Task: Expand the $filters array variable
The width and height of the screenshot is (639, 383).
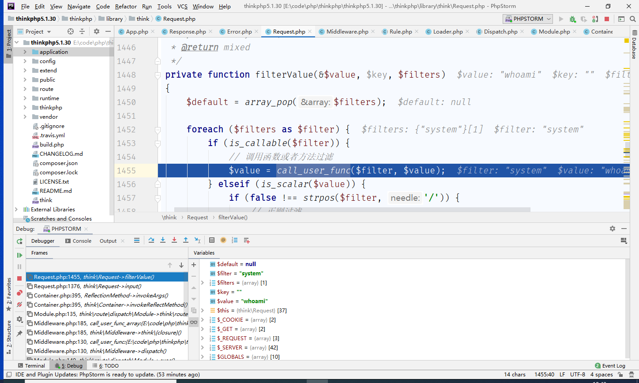Action: click(x=203, y=282)
